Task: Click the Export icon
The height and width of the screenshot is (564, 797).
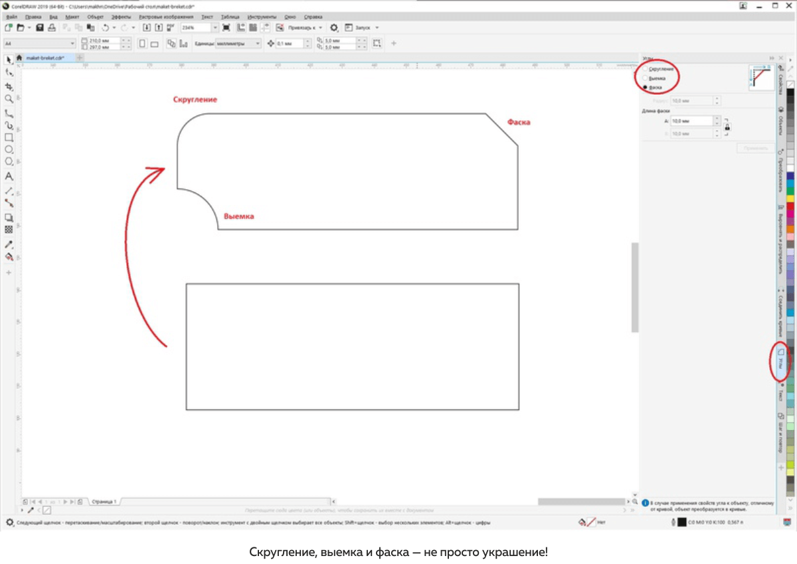Action: 159,28
